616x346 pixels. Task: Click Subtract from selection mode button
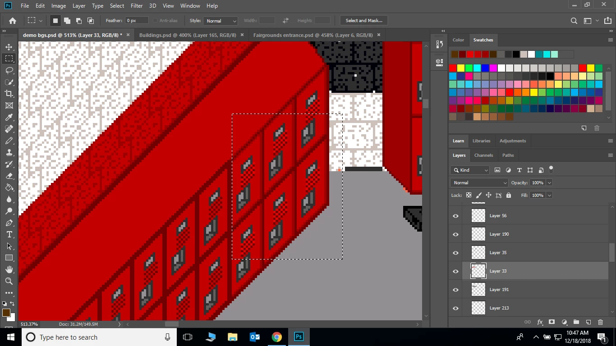[x=78, y=21]
